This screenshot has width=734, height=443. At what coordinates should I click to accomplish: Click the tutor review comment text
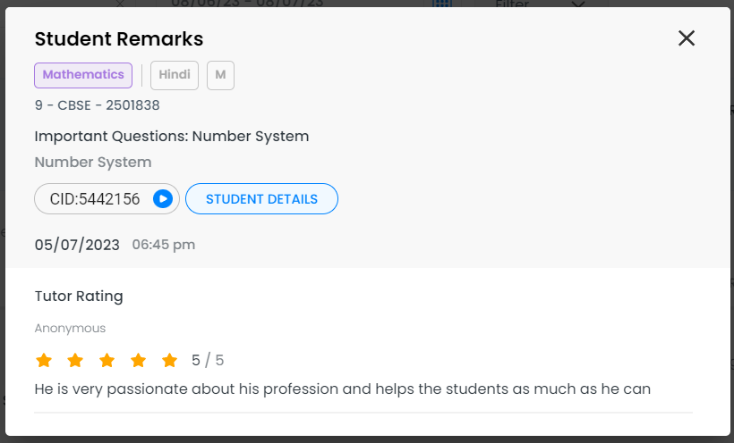342,389
